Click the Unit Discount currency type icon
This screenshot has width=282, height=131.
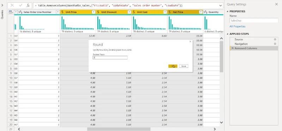point(98,12)
